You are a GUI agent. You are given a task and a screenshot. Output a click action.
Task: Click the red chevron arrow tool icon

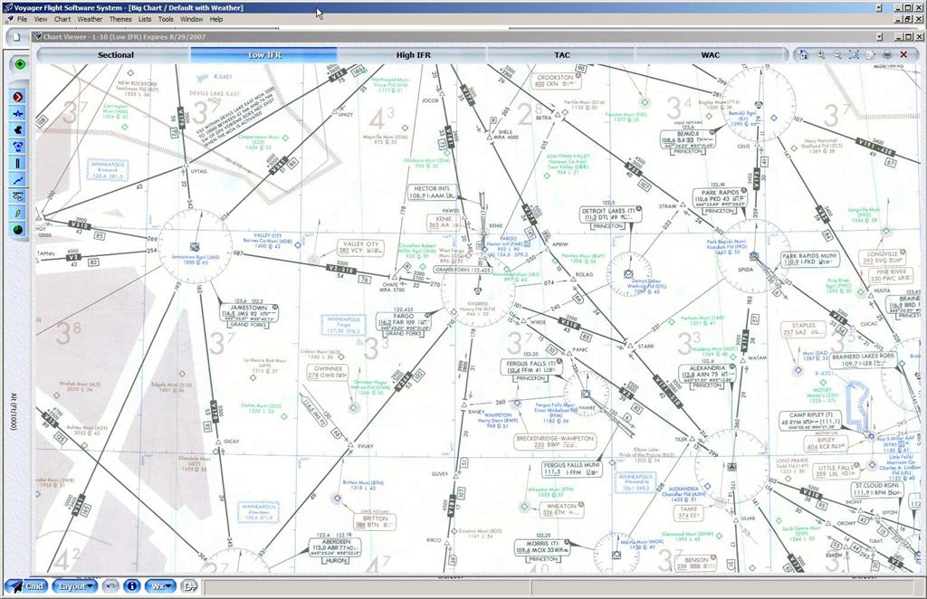tap(18, 97)
